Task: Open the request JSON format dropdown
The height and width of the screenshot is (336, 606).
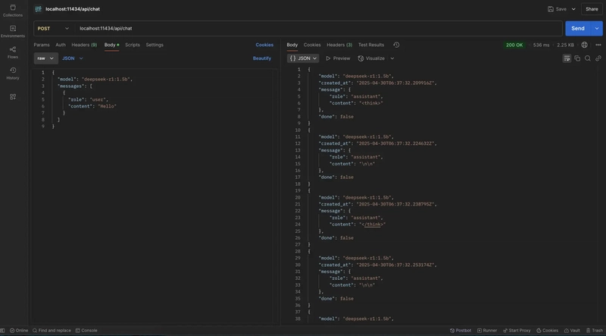Action: pos(73,58)
